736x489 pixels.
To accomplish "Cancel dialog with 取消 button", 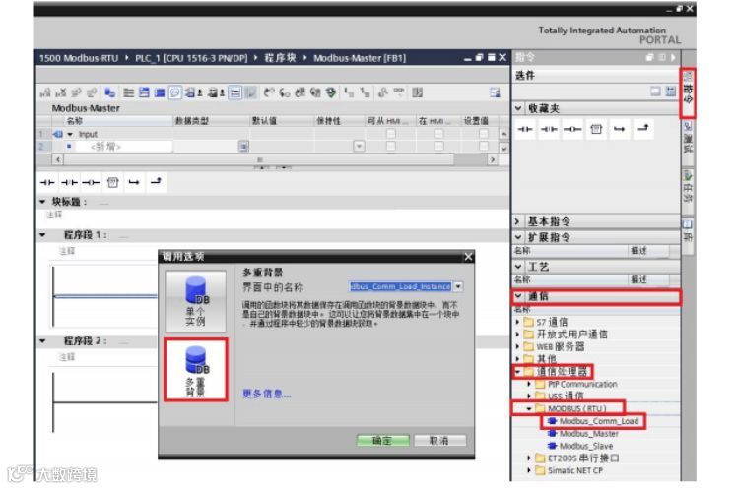I will point(439,440).
